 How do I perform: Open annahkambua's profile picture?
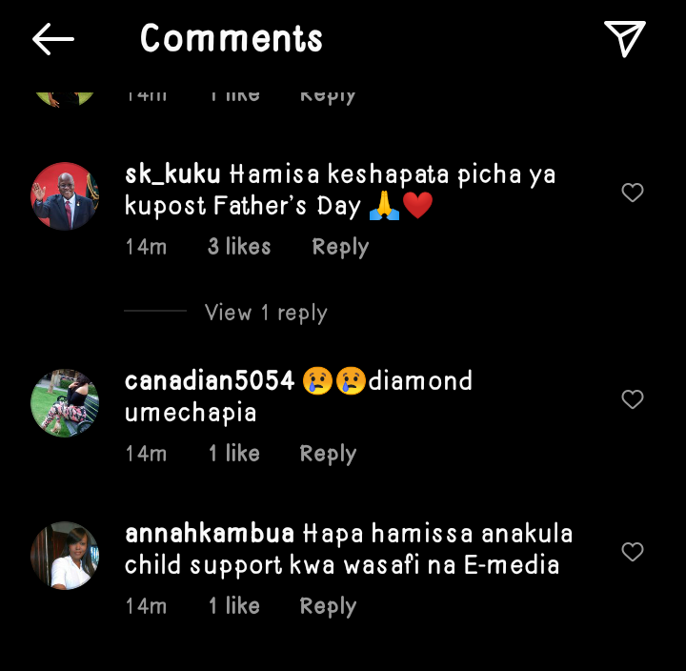click(65, 556)
